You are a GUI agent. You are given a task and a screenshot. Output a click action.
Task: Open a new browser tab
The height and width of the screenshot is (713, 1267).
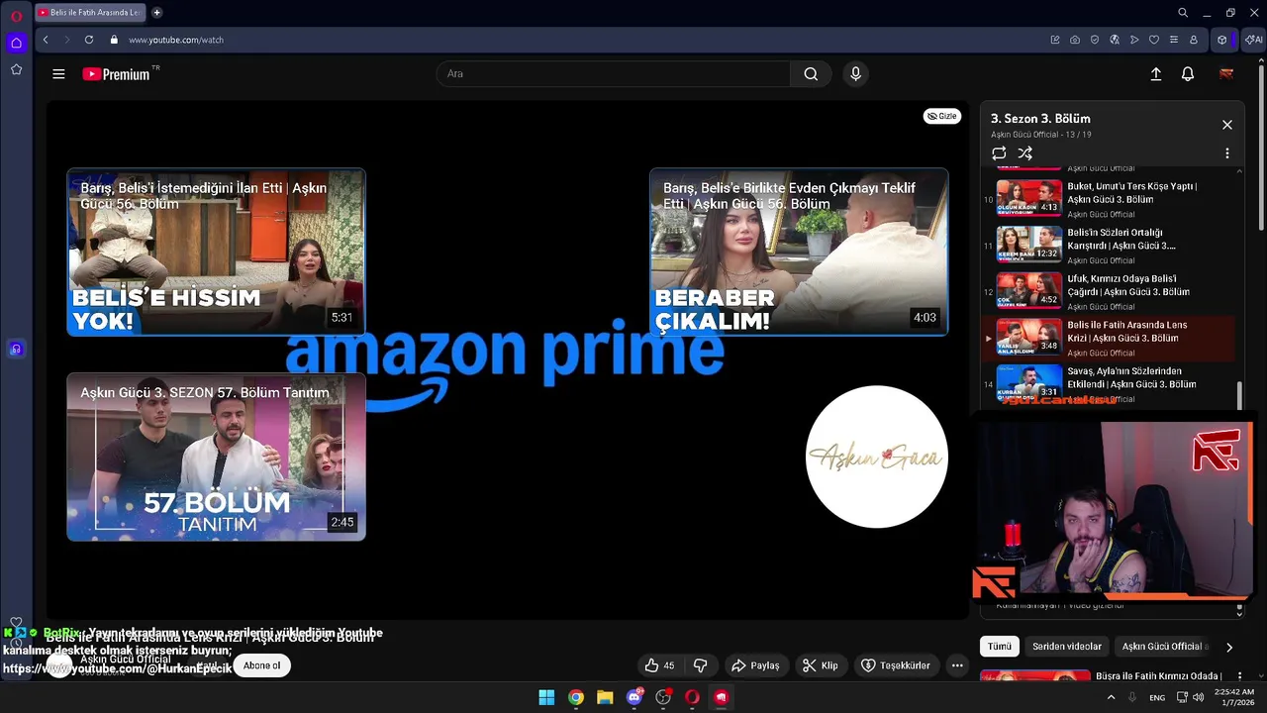156,13
